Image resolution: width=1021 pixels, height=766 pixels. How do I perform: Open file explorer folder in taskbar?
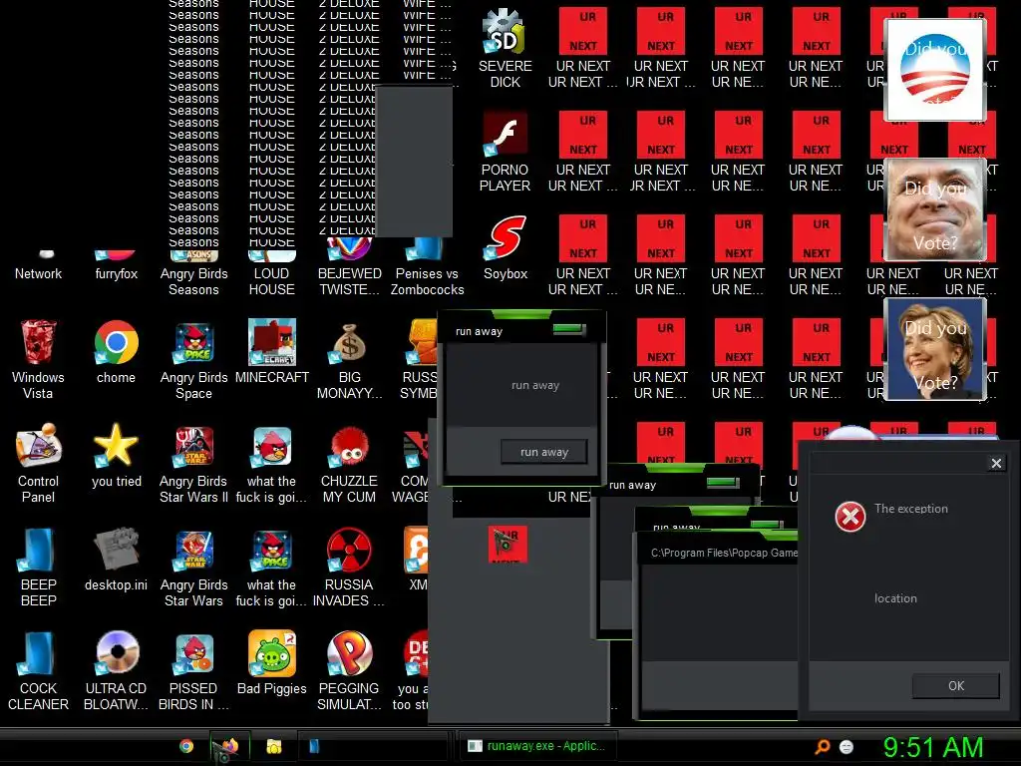click(x=274, y=746)
